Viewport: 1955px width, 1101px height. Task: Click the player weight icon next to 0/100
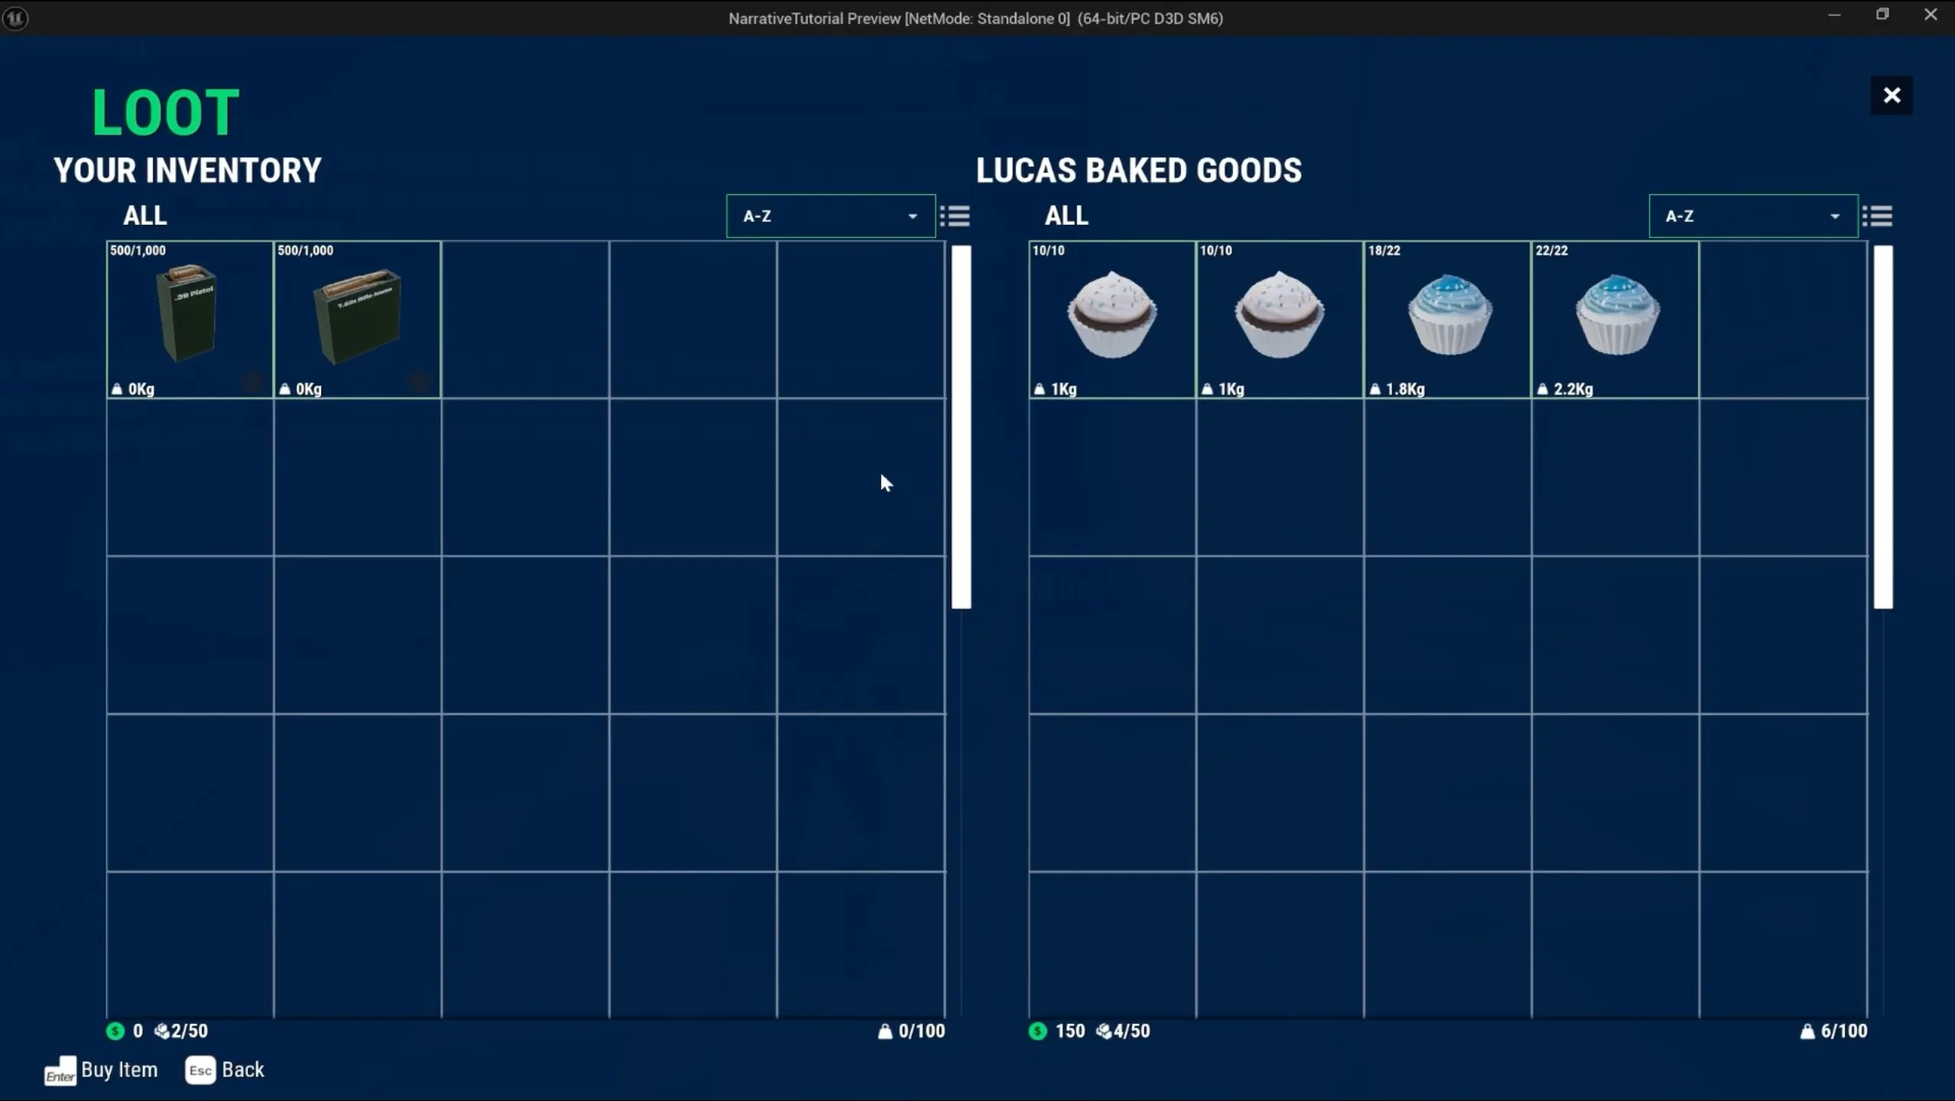pos(885,1031)
